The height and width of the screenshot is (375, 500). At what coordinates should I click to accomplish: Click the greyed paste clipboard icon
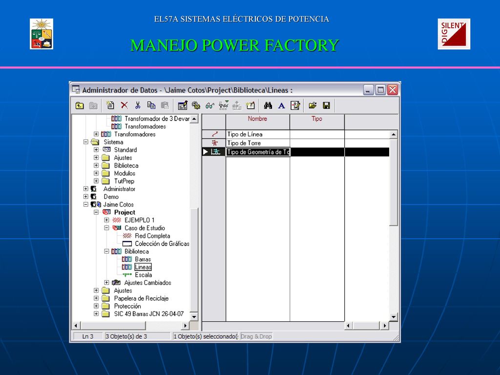pyautogui.click(x=165, y=105)
